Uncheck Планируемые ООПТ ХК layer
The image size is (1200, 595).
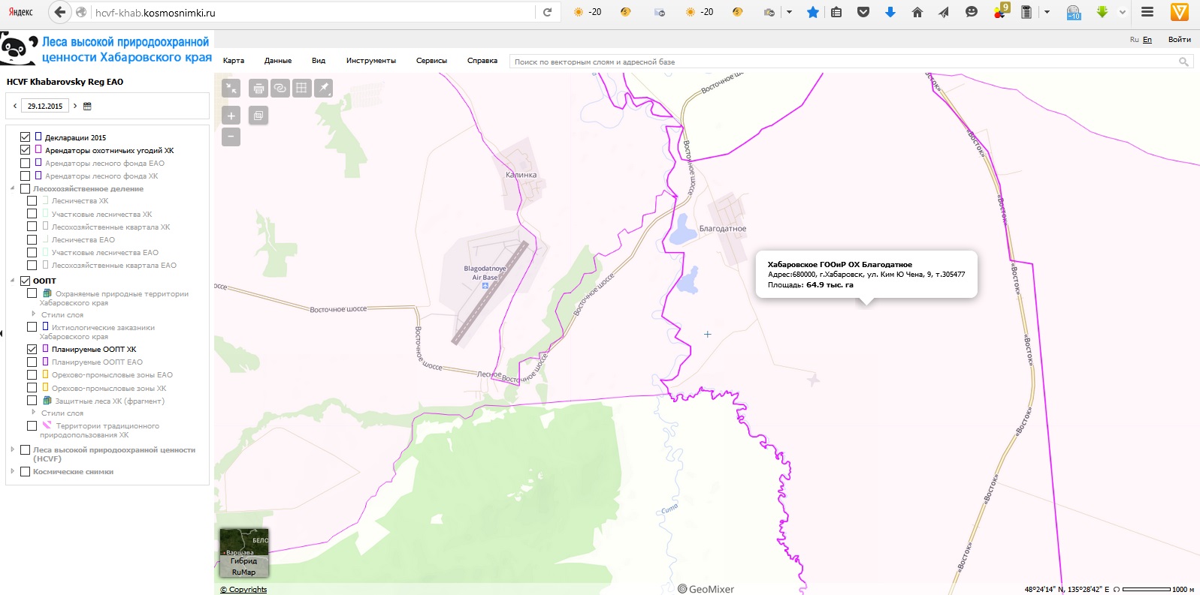point(32,350)
